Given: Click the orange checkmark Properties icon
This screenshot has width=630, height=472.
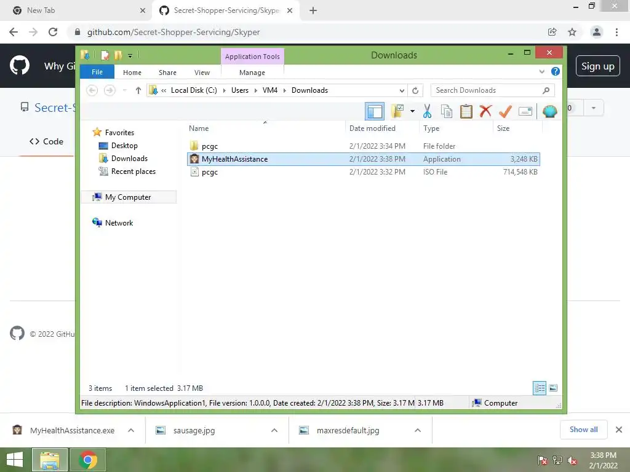Looking at the screenshot, I should coord(505,111).
